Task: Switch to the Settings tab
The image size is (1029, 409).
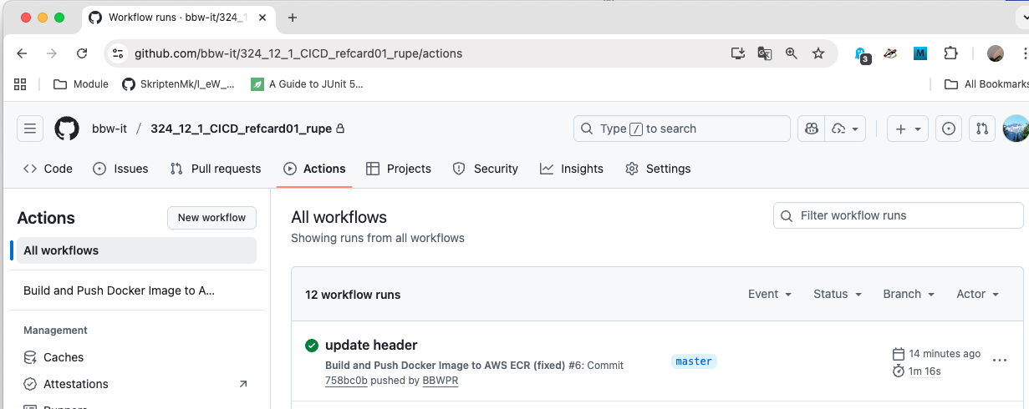Action: (x=658, y=169)
